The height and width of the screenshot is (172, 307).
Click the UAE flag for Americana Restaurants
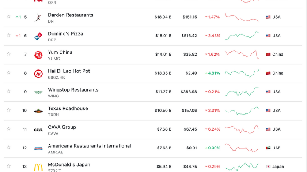268,148
